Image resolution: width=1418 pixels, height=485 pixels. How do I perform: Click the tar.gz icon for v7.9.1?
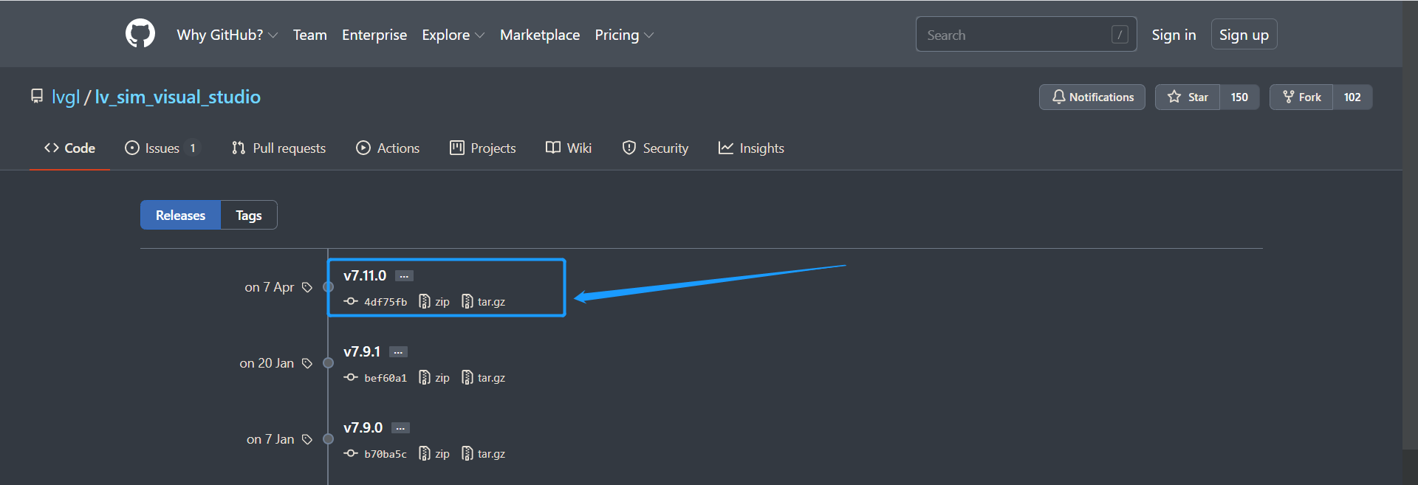[467, 377]
